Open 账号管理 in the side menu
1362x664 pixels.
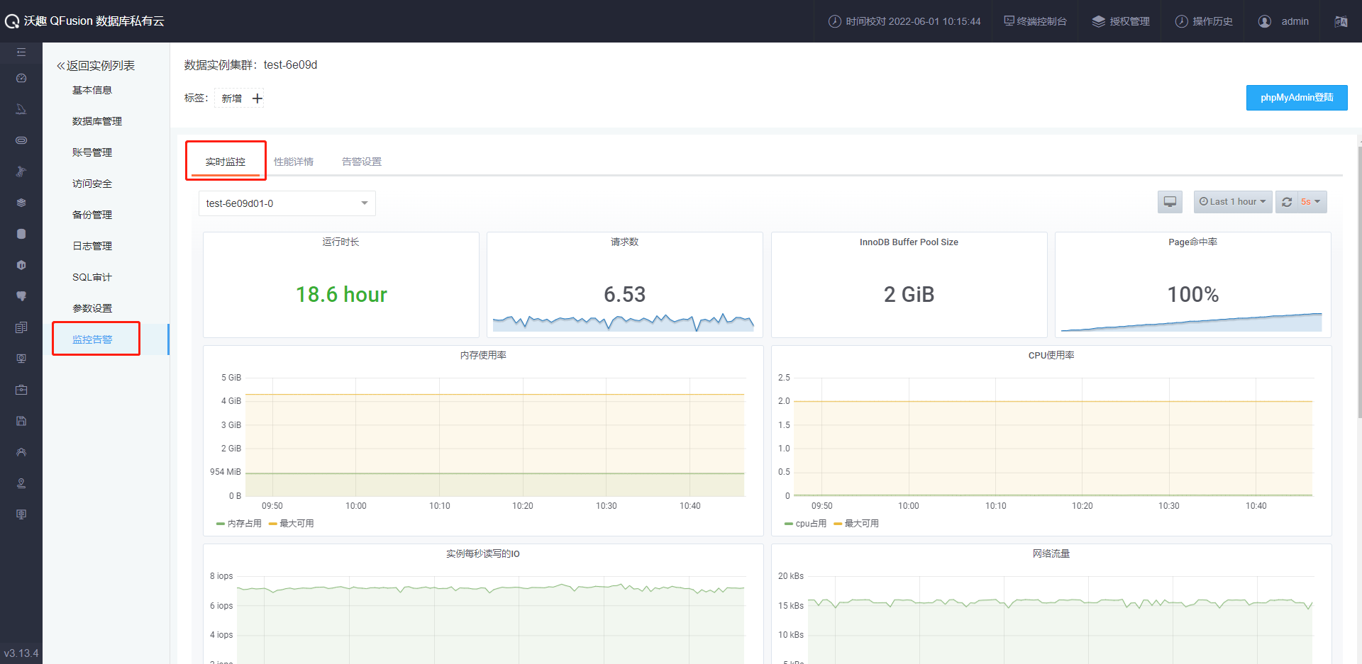(92, 152)
